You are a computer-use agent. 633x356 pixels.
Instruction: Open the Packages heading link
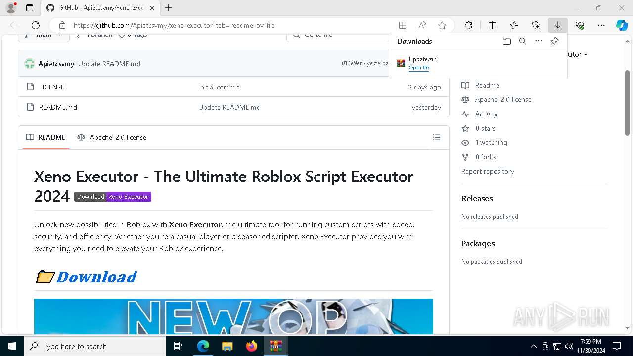click(x=478, y=243)
